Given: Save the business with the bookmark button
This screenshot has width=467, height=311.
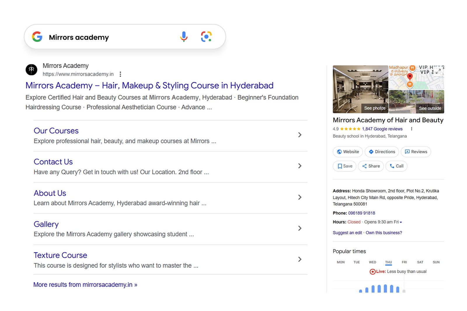Looking at the screenshot, I should [344, 166].
